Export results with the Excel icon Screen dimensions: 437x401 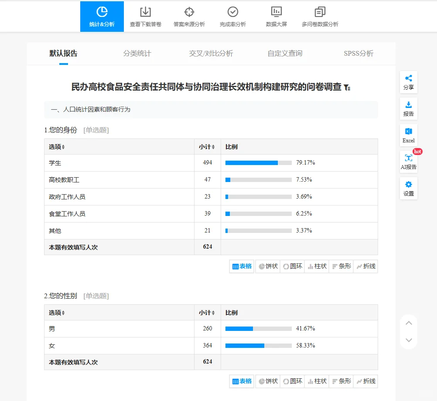pyautogui.click(x=408, y=135)
